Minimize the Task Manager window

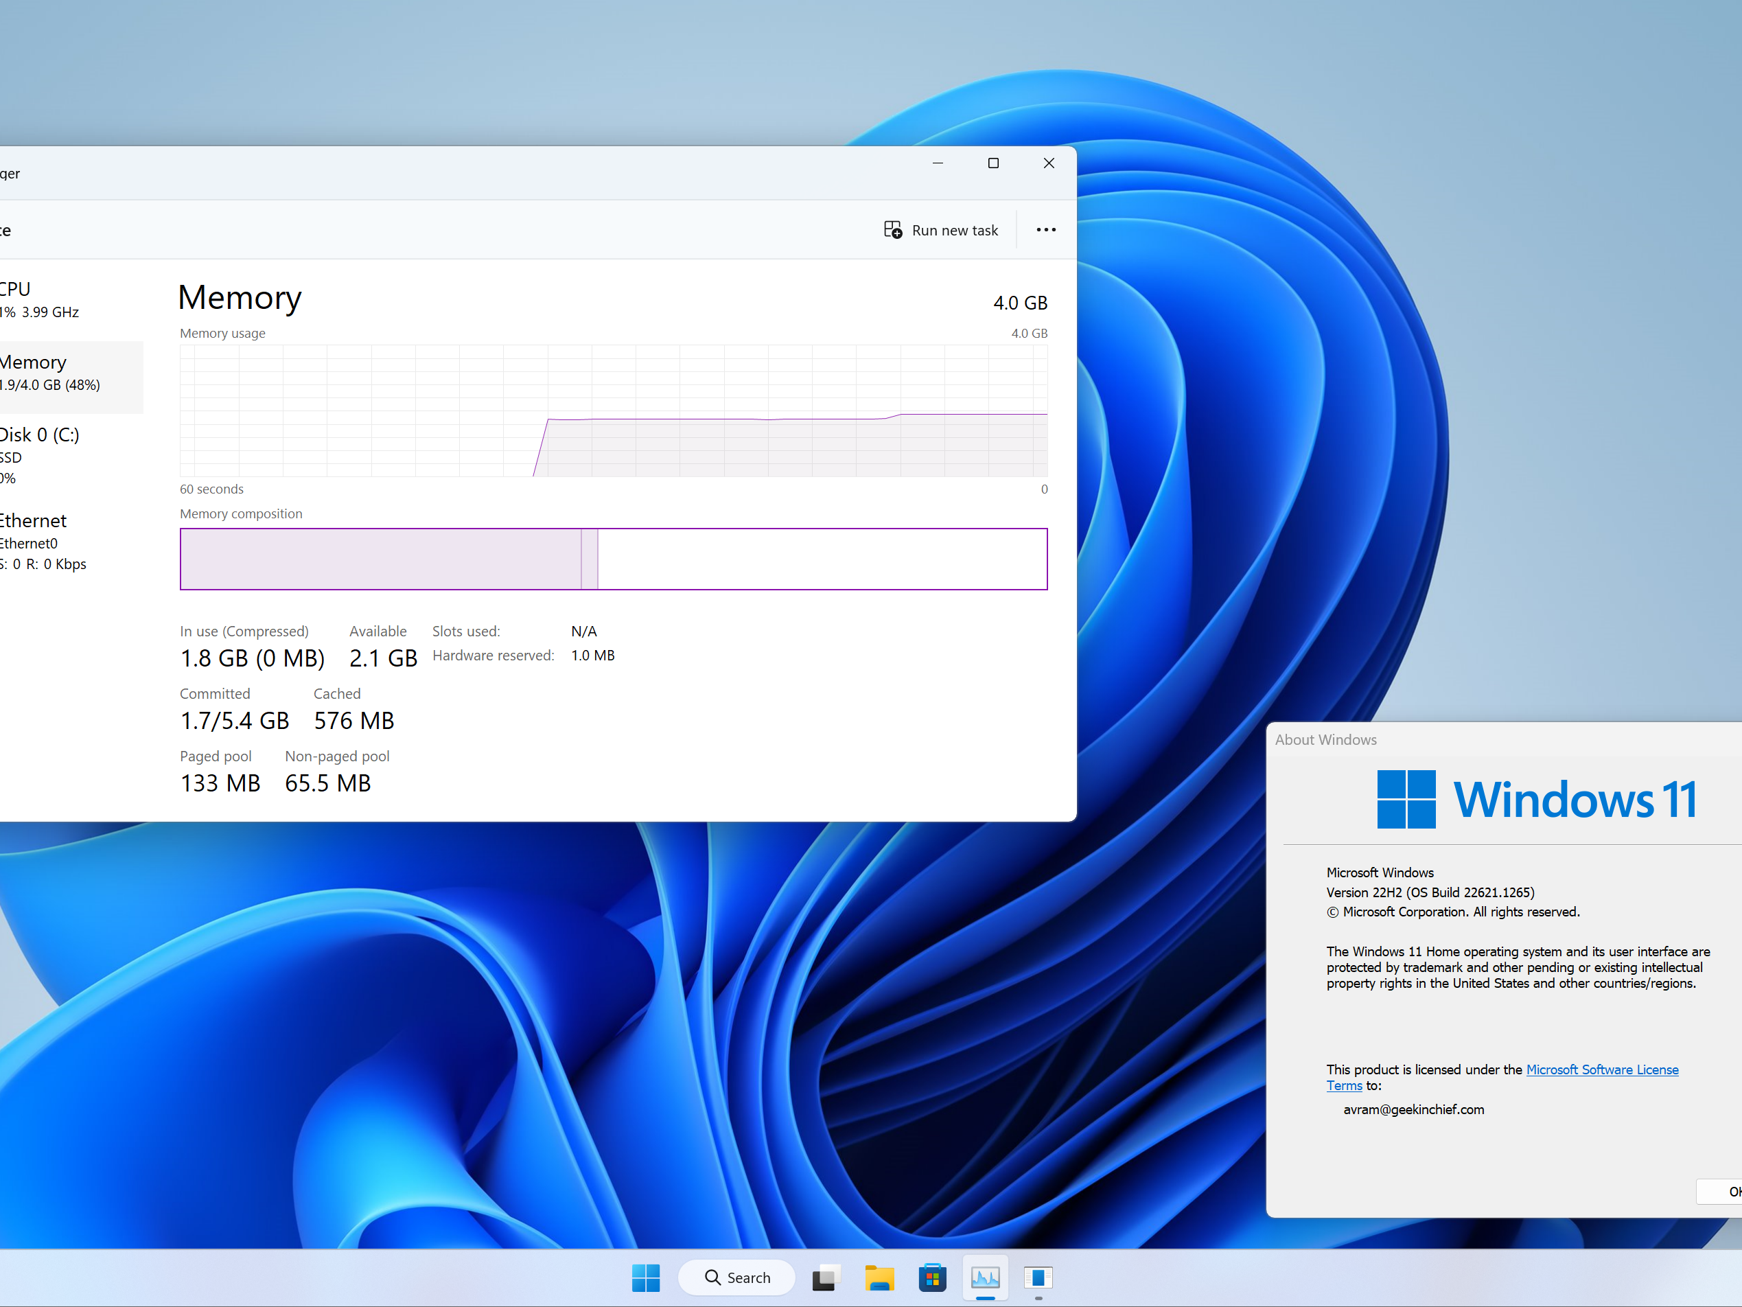tap(937, 163)
